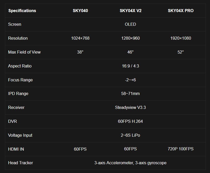Image resolution: width=210 pixels, height=173 pixels.
Task: Click the 1280×960 resolution cell
Action: 131,38
